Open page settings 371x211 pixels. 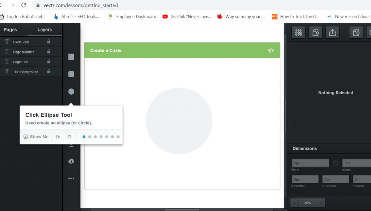point(315,32)
